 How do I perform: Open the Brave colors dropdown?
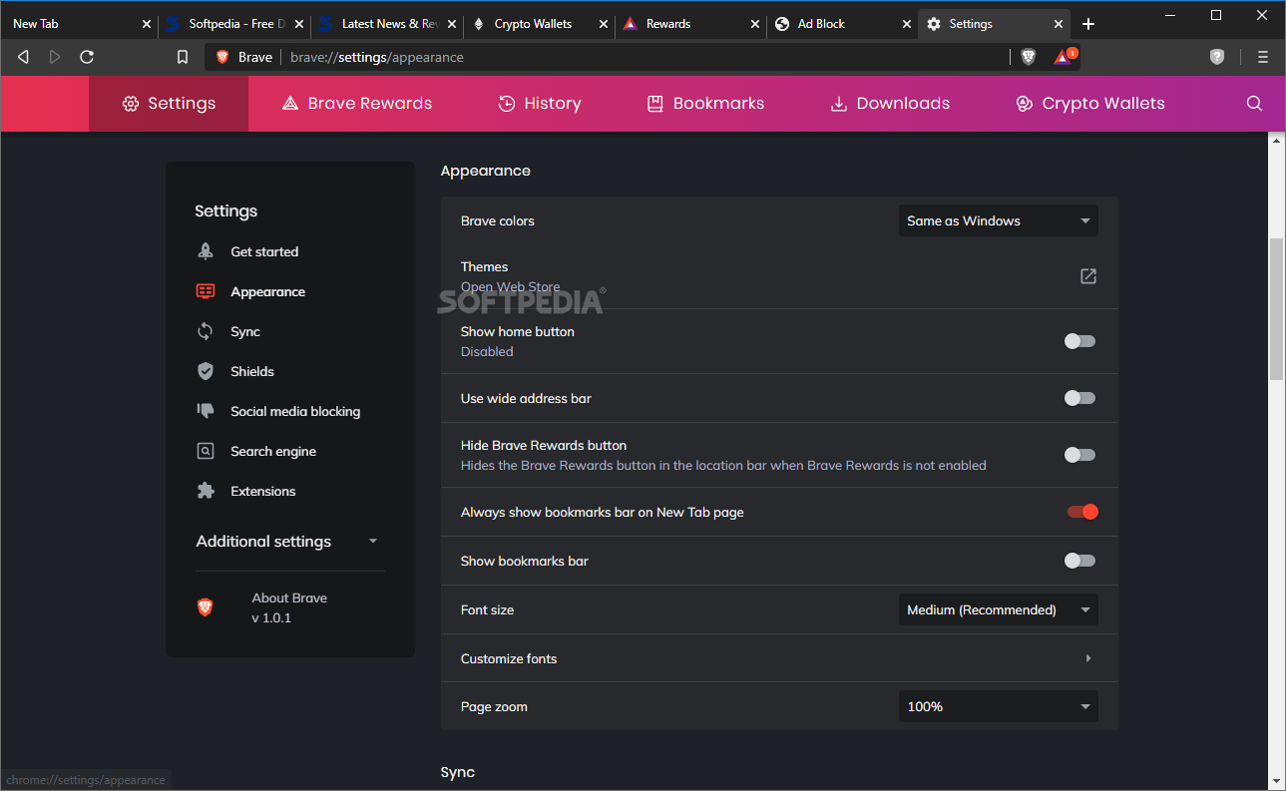coord(999,221)
